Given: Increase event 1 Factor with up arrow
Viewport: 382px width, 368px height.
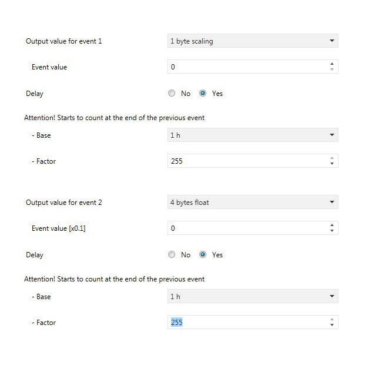Looking at the screenshot, I should (x=332, y=158).
